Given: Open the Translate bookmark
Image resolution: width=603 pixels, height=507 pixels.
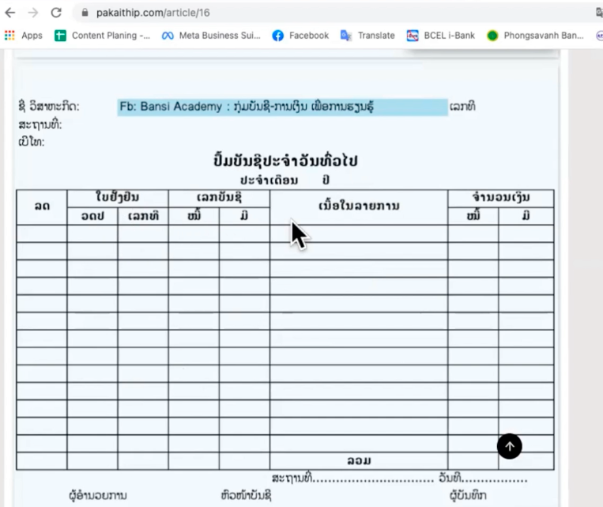Looking at the screenshot, I should pos(367,36).
